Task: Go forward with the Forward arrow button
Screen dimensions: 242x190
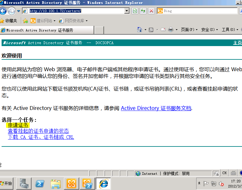Action: [11, 11]
